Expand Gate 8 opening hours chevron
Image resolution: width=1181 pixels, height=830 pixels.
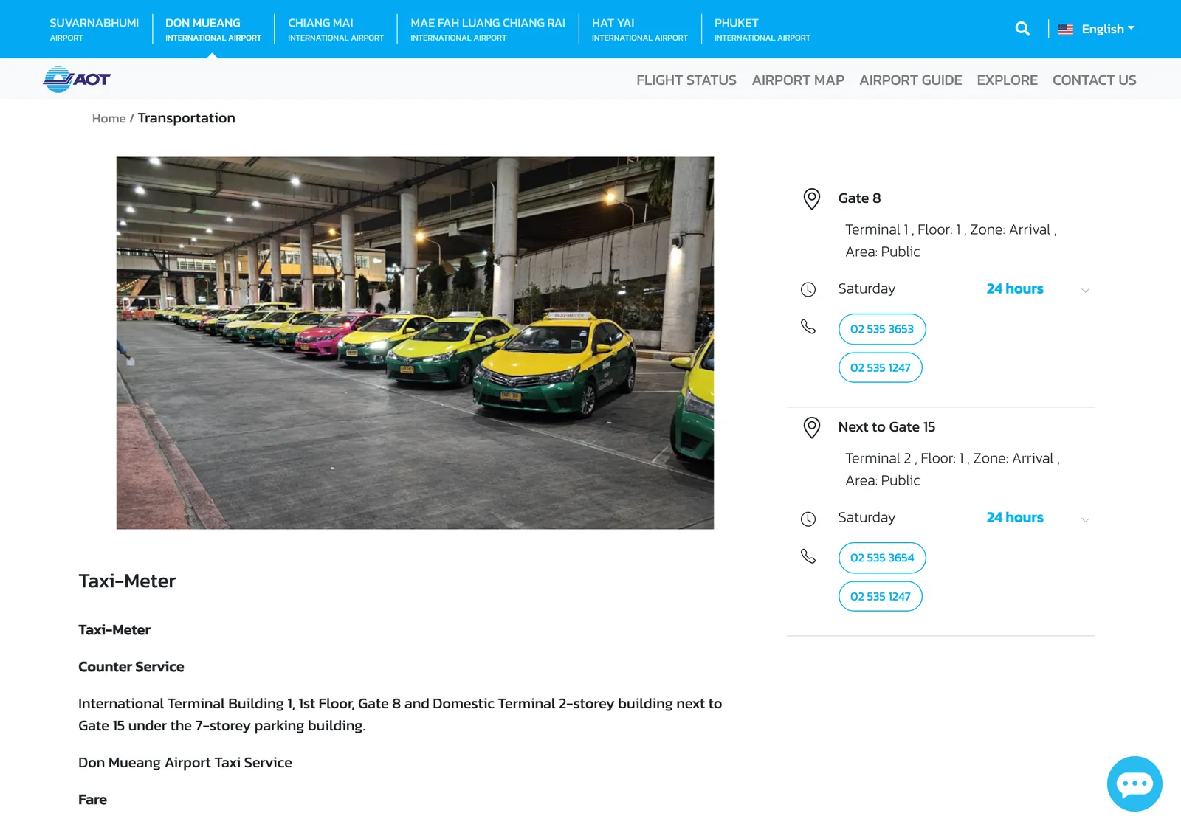(1085, 290)
